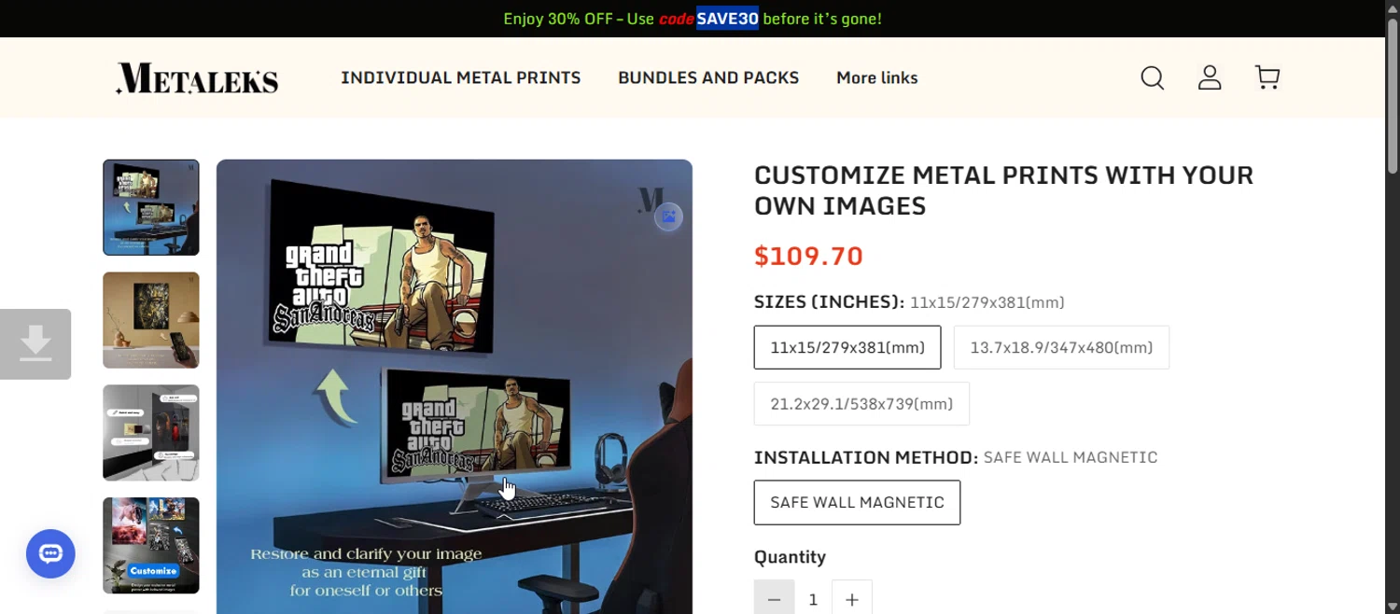
Task: Open Bundles and Packs menu
Action: coord(708,77)
